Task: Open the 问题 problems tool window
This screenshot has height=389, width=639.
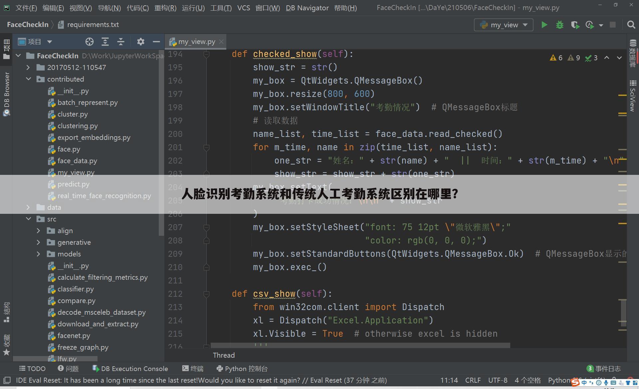Action: (68, 369)
